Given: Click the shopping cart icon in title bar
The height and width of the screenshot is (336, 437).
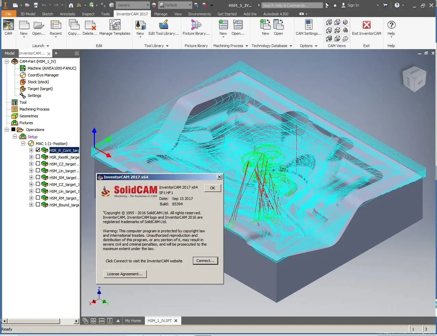Looking at the screenshot, I should pos(385,5).
